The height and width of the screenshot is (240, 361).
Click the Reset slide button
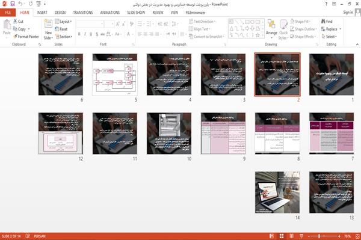(61, 29)
